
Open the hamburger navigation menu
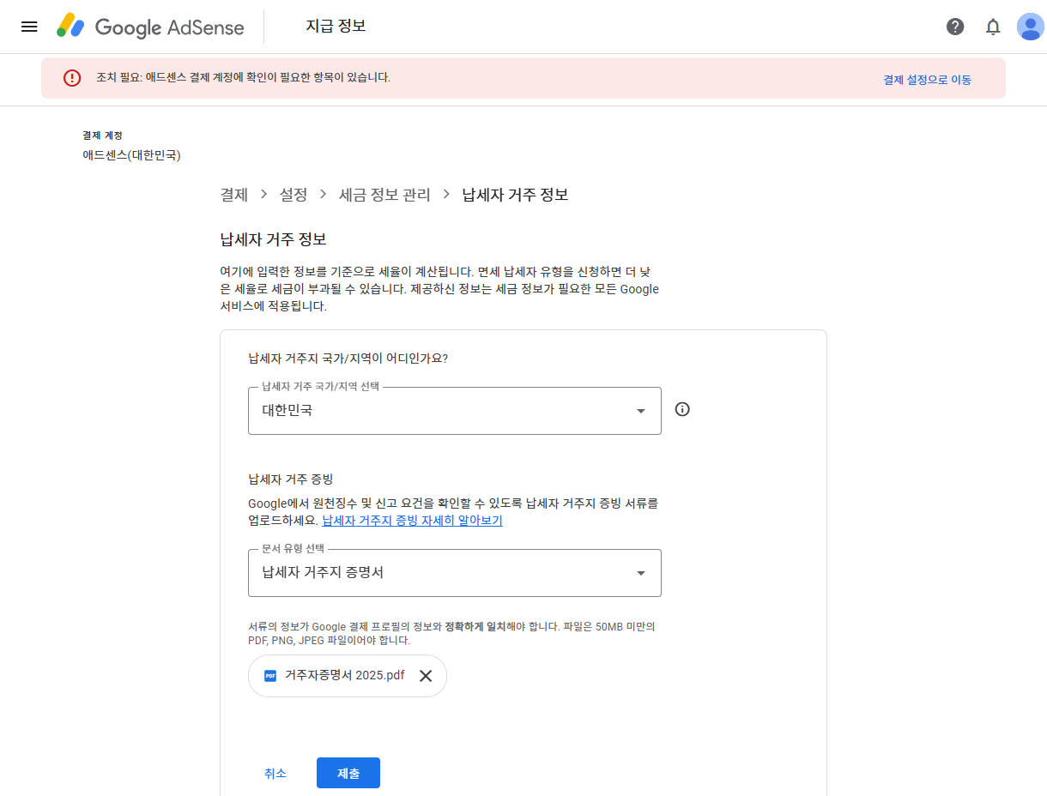[29, 27]
